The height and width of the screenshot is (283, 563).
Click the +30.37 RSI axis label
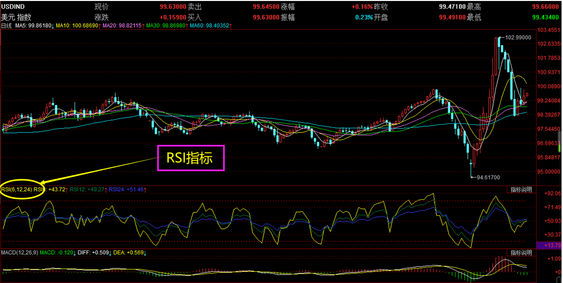tap(552, 235)
